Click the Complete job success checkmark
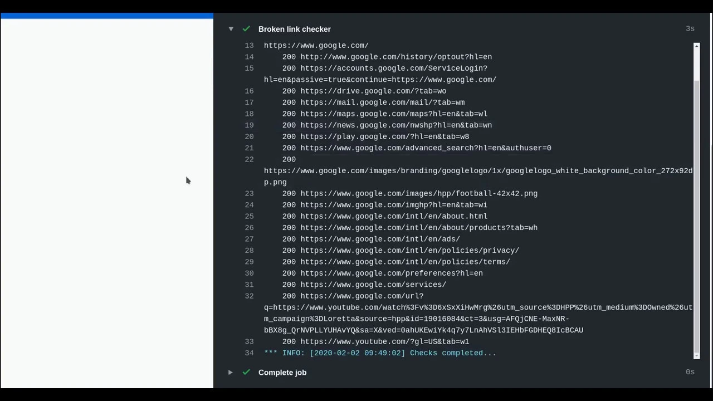This screenshot has height=401, width=713. [x=246, y=373]
